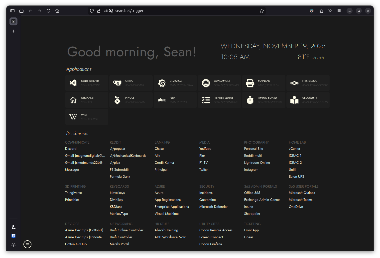
Task: Open the round page menu button
Action: click(x=27, y=244)
